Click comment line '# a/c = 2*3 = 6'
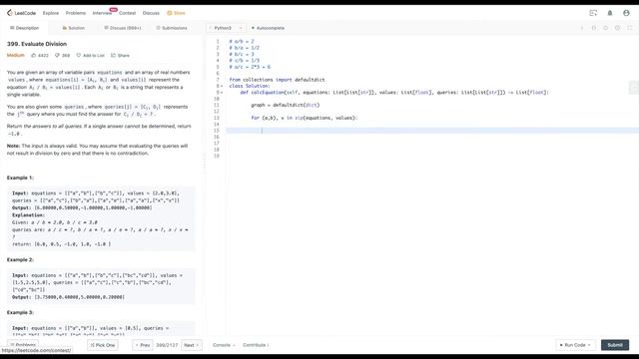Viewport: 639px width, 359px height. [x=250, y=67]
